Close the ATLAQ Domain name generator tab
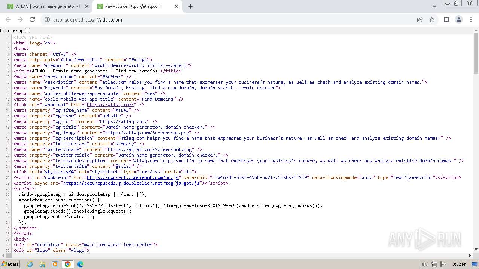This screenshot has height=269, width=479. click(x=87, y=6)
